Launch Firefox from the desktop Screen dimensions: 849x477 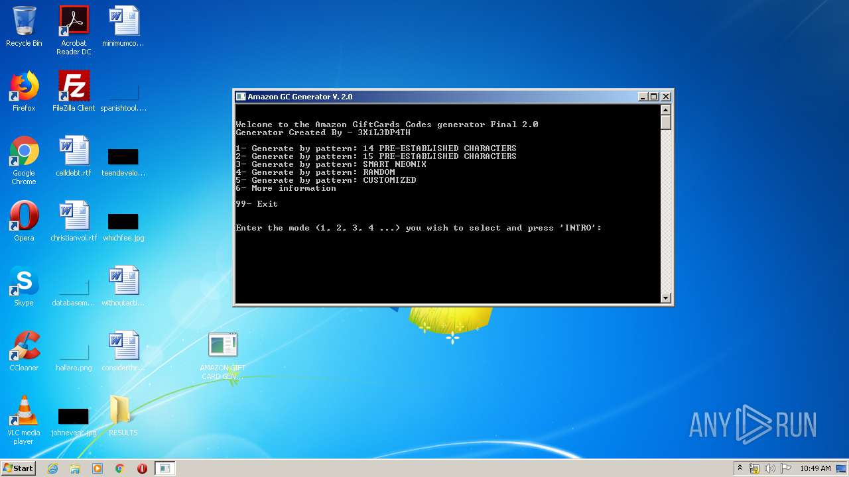24,91
